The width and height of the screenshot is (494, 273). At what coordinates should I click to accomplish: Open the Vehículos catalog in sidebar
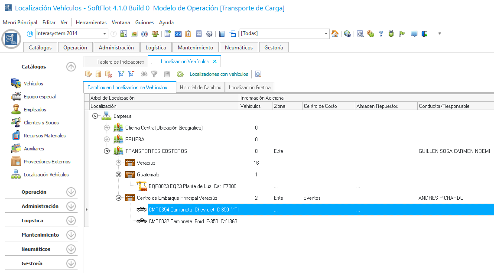[x=33, y=84]
